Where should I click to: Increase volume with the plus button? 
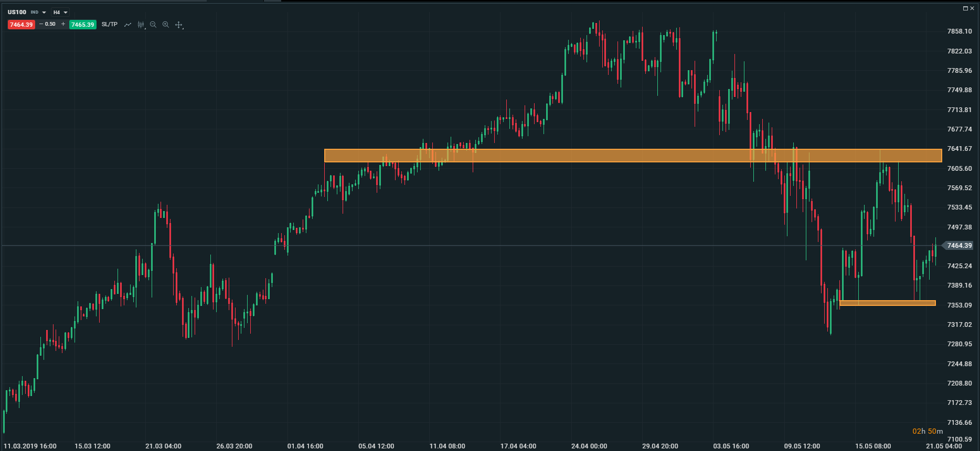pyautogui.click(x=63, y=24)
